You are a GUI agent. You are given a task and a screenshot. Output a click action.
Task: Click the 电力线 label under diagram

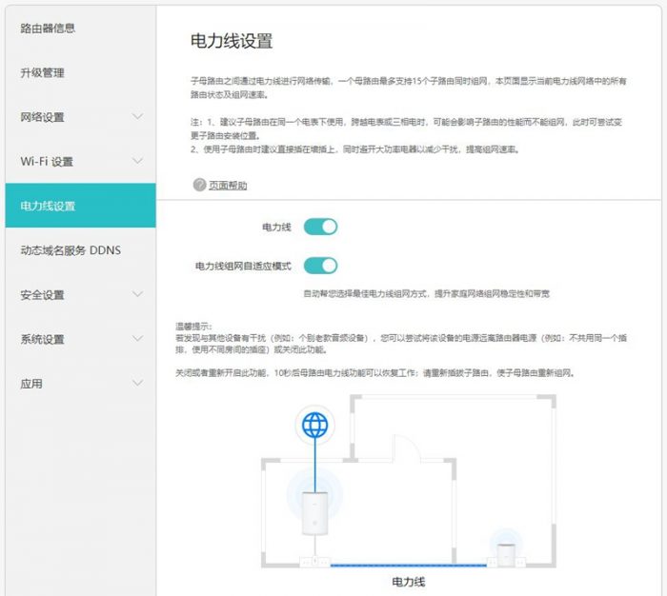click(408, 580)
